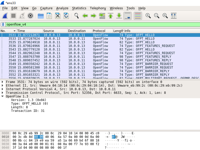This screenshot has width=200, height=150.
Task: Jump to the first packet
Action: click(x=111, y=16)
